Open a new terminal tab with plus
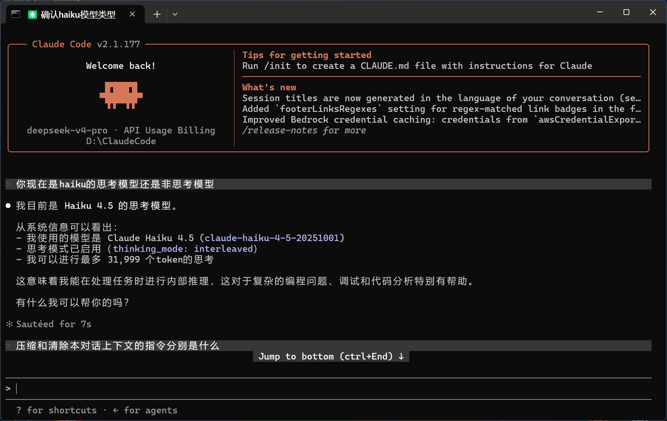667x421 pixels. click(x=157, y=15)
